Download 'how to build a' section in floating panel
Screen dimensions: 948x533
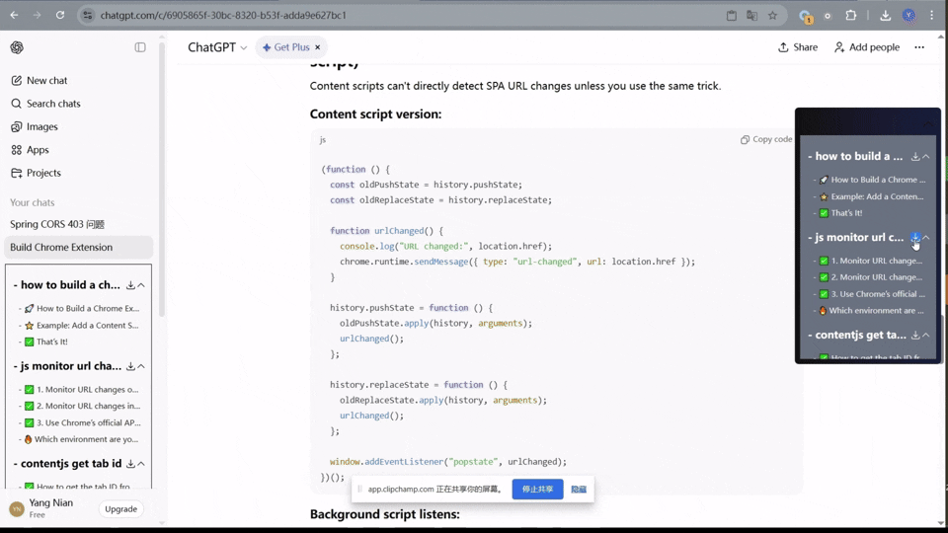(915, 157)
